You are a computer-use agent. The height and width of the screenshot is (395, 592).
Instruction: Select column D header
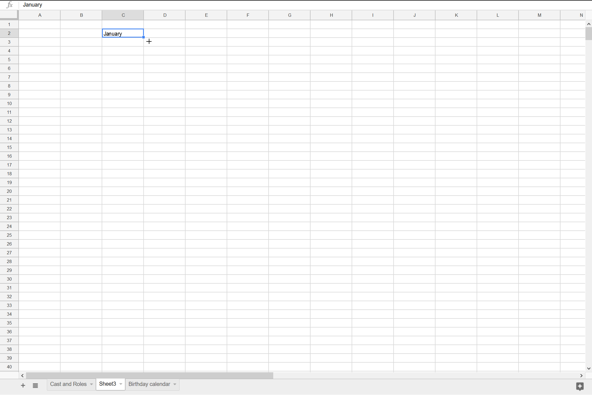pos(164,15)
